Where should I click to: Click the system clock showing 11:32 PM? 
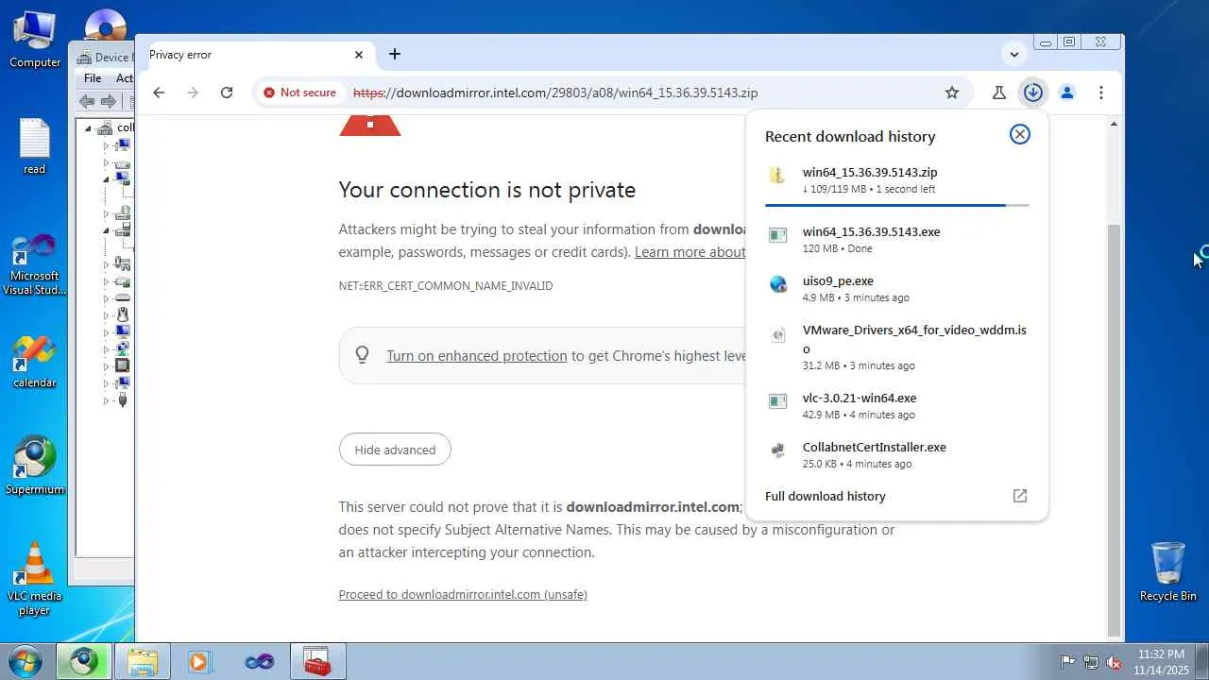tap(1161, 662)
